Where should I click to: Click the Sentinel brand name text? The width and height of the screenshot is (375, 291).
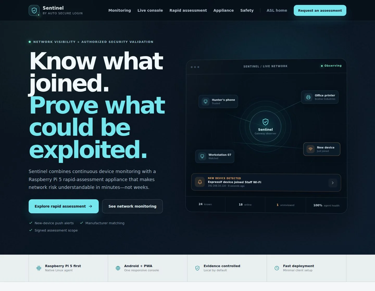pyautogui.click(x=53, y=8)
